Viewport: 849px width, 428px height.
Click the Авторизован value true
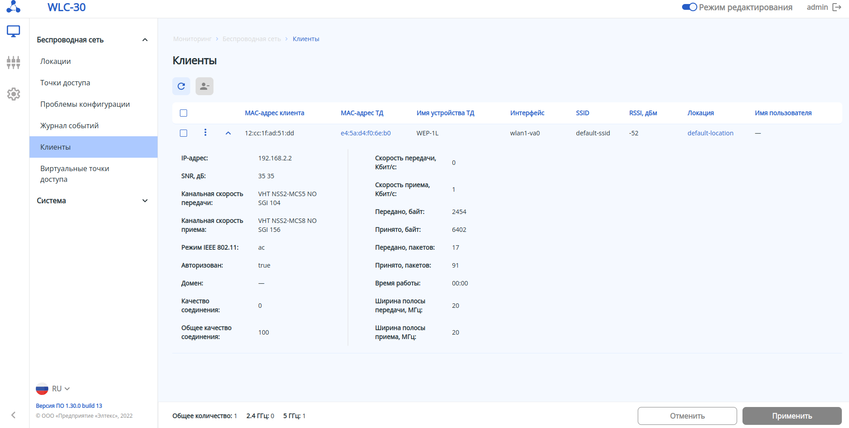coord(264,265)
